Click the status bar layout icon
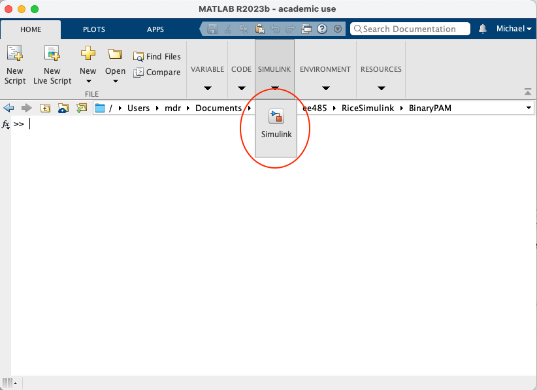 click(10, 383)
